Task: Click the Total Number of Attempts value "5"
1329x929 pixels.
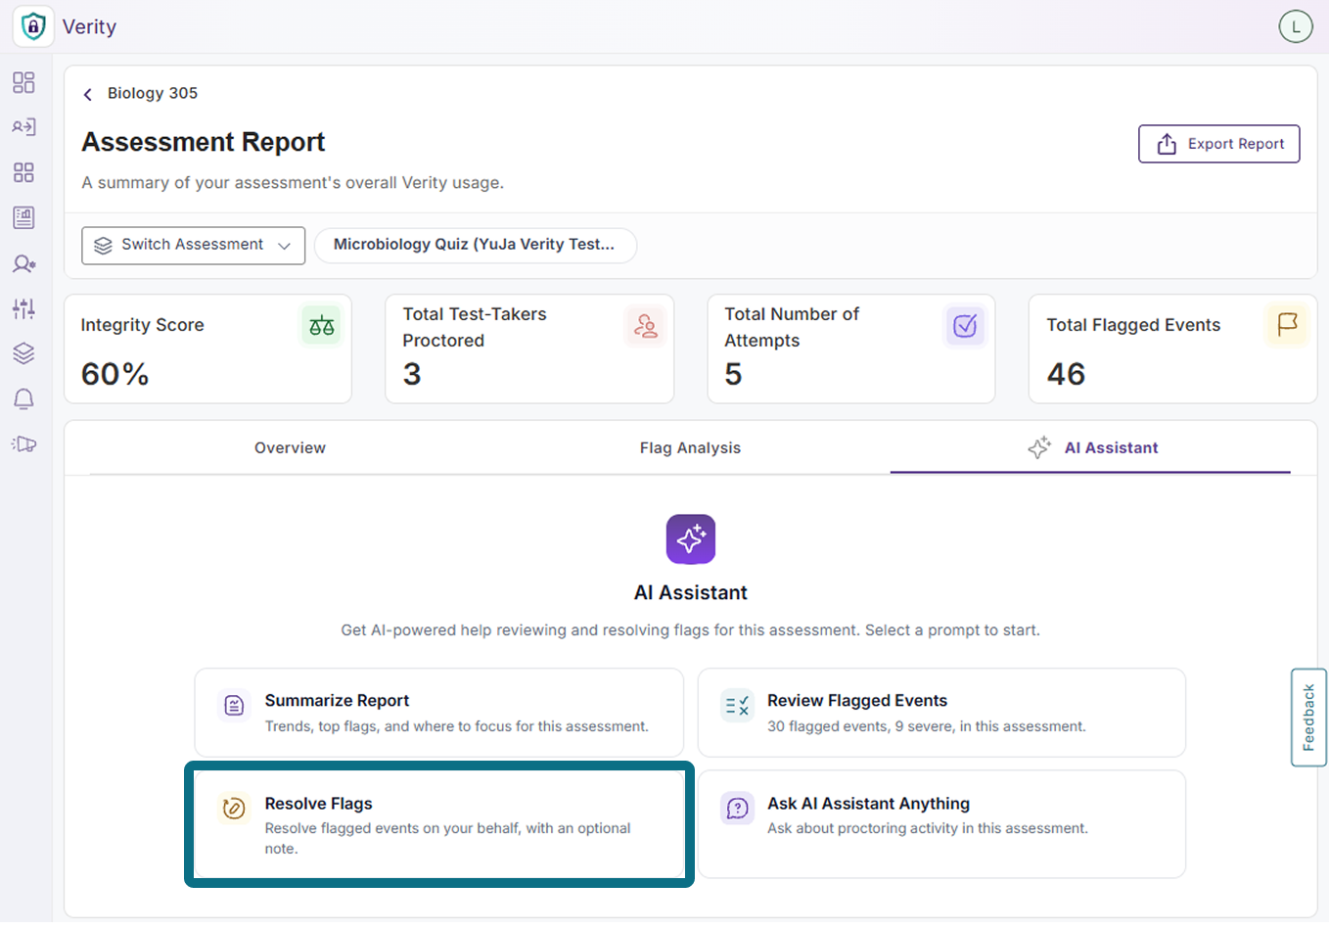Action: (733, 374)
